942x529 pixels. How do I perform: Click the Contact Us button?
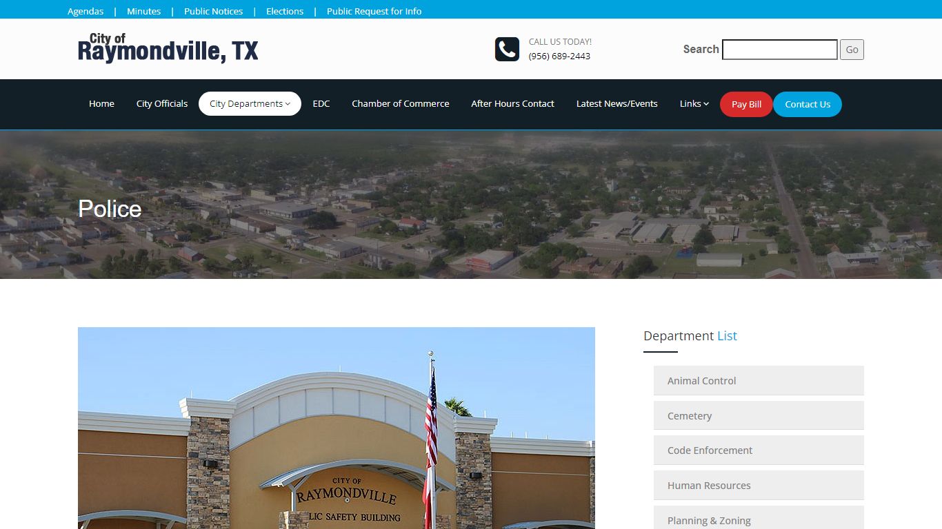[x=807, y=104]
